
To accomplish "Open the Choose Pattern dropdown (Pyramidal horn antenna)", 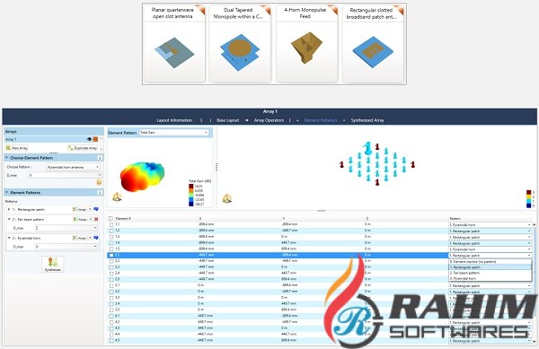I will point(73,167).
